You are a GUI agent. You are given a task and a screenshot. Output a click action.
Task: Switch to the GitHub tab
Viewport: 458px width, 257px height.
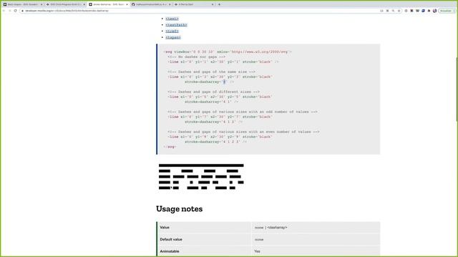(x=151, y=4)
